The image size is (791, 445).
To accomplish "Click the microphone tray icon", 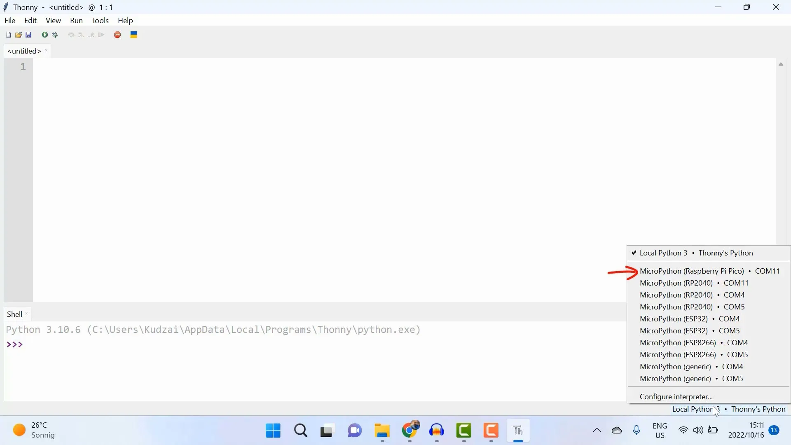I will pos(637,431).
